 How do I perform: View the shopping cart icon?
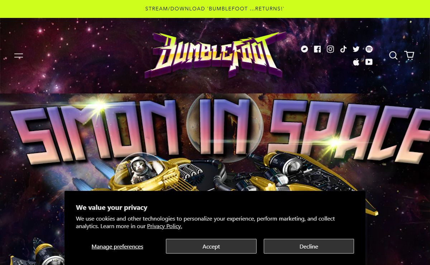click(409, 55)
